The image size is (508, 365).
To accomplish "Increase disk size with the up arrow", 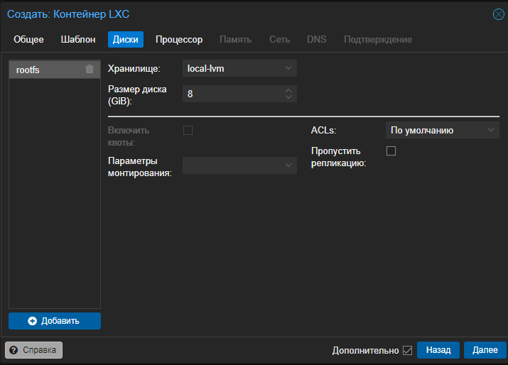I will tap(288, 91).
